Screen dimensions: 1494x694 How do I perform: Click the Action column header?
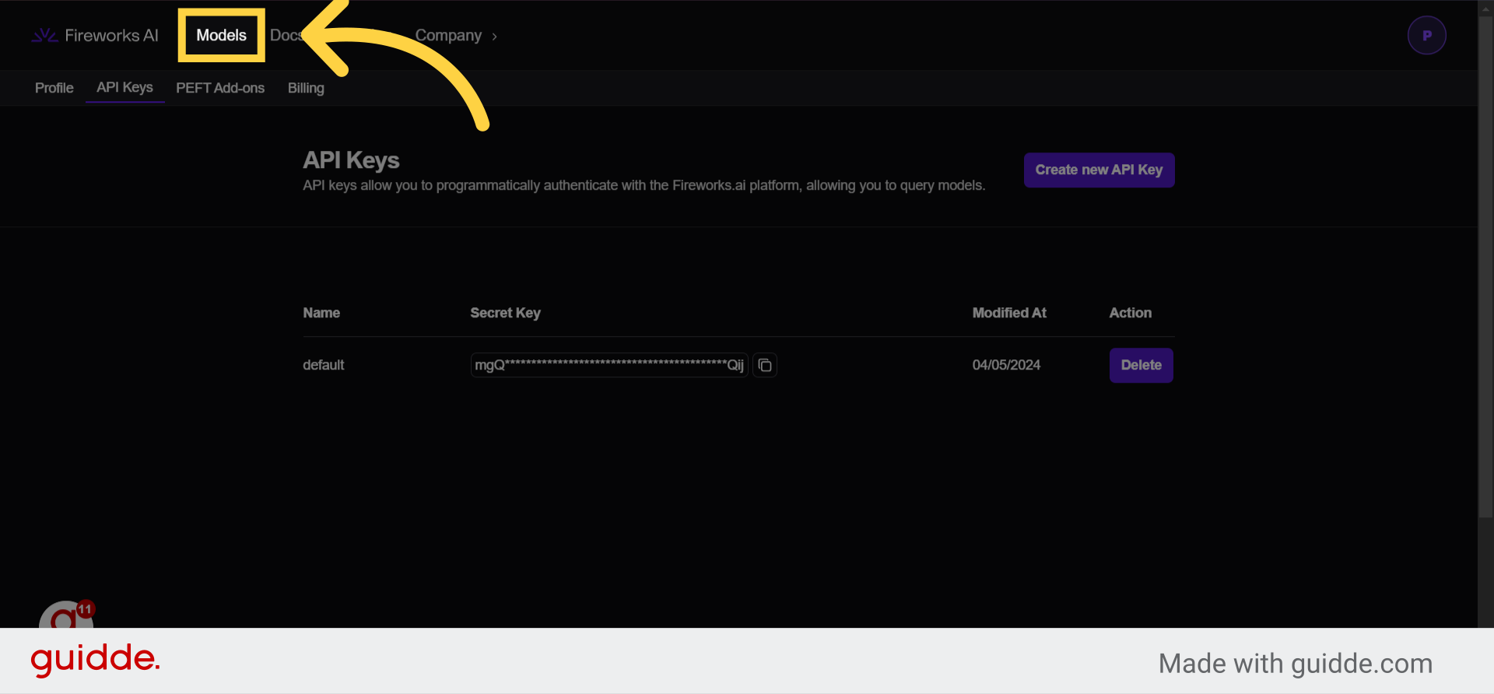pos(1130,313)
